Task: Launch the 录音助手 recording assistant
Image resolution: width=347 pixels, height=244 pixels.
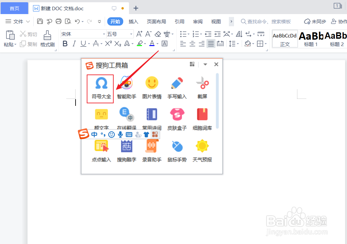Action: click(x=152, y=151)
